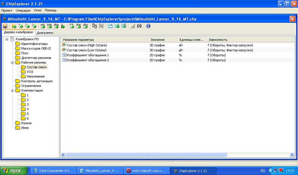The width and height of the screenshot is (298, 175).
Task: Click the 'cs' checksum toolbar icon
Action: 72,26
